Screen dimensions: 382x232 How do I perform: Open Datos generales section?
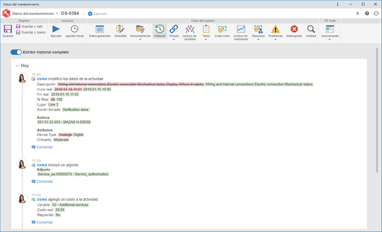tap(100, 31)
